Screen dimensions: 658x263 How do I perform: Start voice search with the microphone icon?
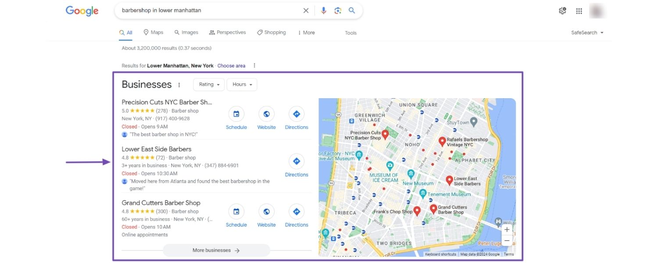point(324,11)
